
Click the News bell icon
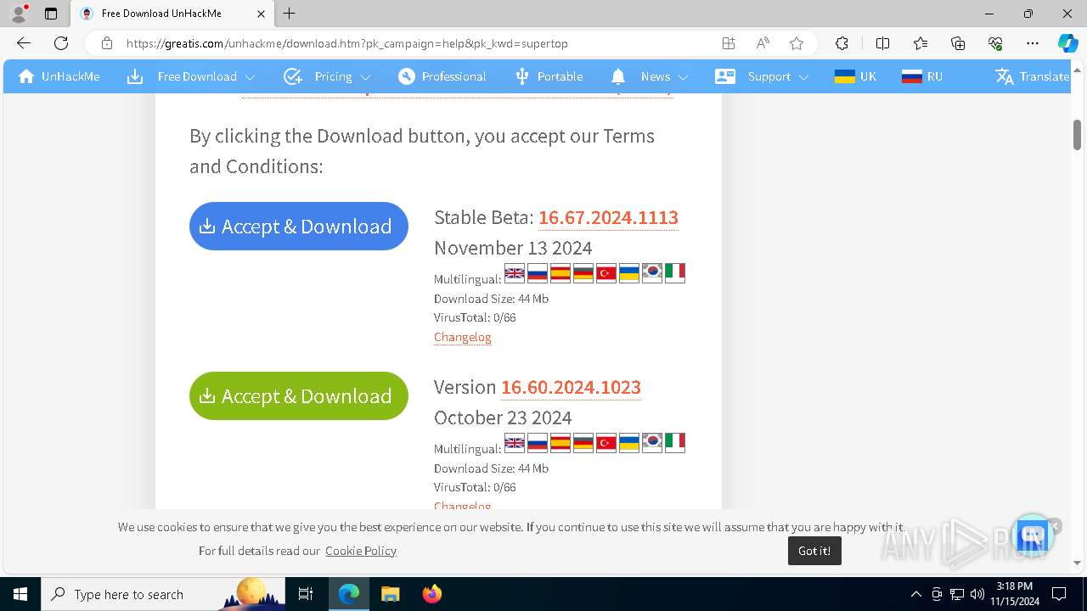(x=618, y=76)
